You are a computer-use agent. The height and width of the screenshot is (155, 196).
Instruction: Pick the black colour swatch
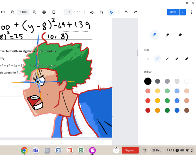148,81
